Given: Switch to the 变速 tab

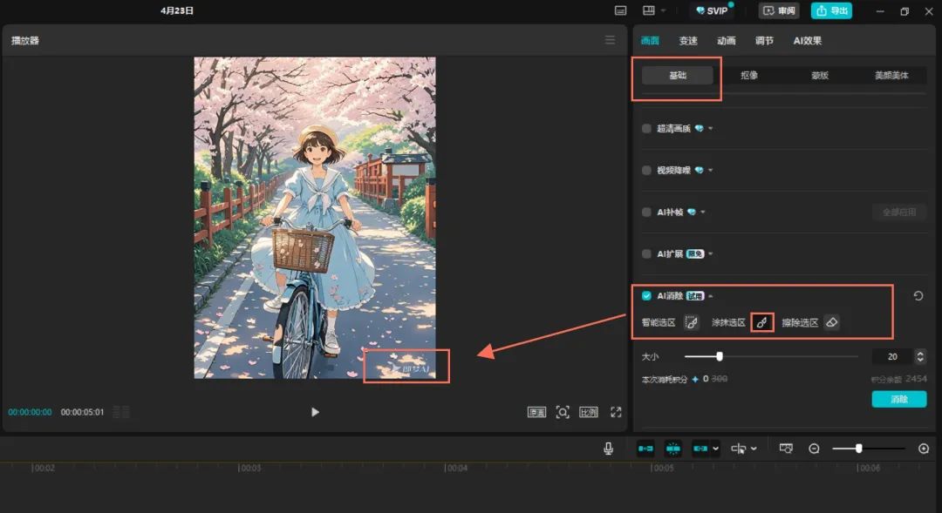Looking at the screenshot, I should 688,41.
